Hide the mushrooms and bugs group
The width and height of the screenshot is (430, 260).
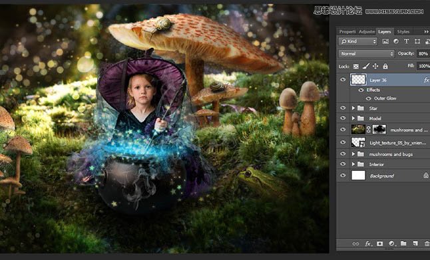click(343, 154)
